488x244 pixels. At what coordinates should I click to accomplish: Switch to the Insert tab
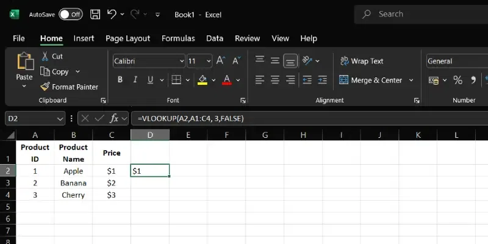tap(84, 38)
